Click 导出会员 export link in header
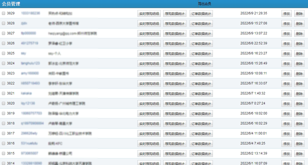This screenshot has width=308, height=165. (x=205, y=4)
